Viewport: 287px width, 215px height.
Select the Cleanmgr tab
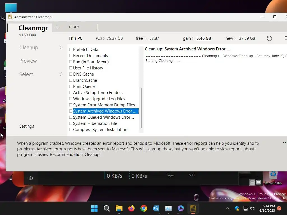33,28
